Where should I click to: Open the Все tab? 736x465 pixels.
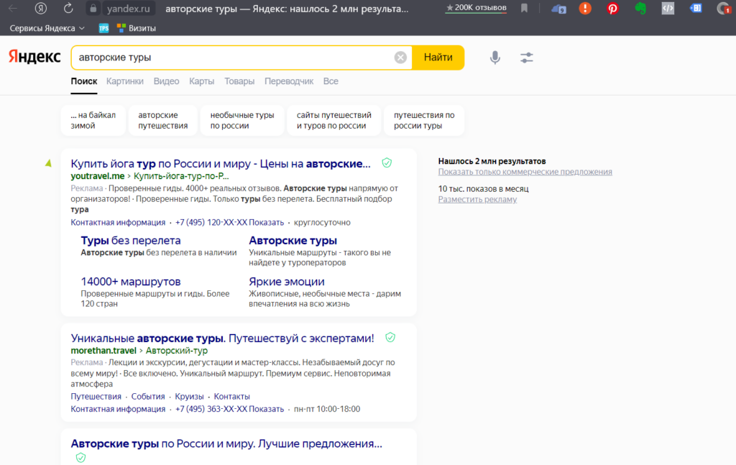pyautogui.click(x=331, y=81)
